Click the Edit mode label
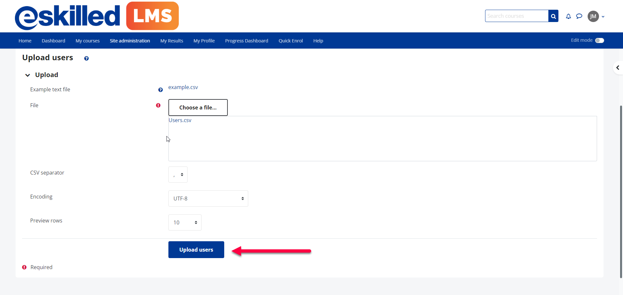This screenshot has width=623, height=295. tap(582, 40)
